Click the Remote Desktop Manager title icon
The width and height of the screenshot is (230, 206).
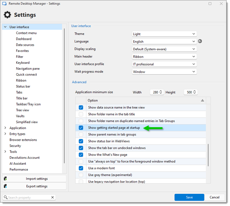pyautogui.click(x=5, y=3)
